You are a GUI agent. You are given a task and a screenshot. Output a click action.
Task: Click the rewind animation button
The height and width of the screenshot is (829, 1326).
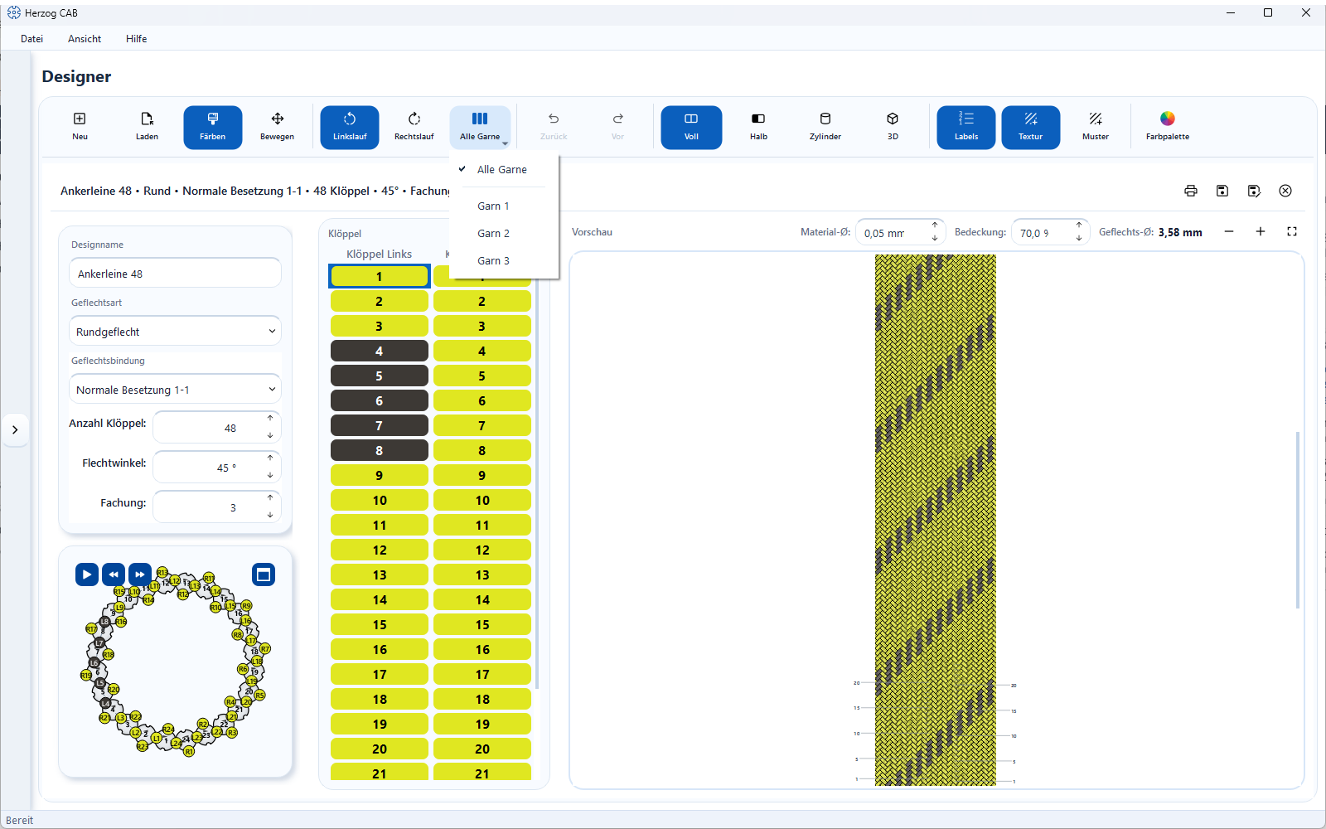pos(114,574)
